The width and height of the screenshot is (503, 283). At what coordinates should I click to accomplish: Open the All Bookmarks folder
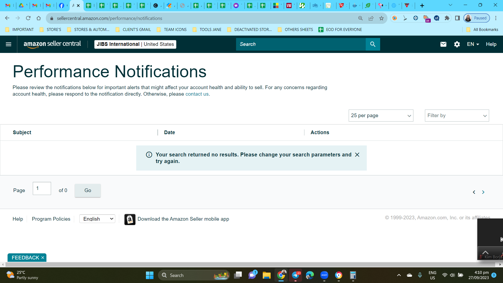pyautogui.click(x=482, y=30)
